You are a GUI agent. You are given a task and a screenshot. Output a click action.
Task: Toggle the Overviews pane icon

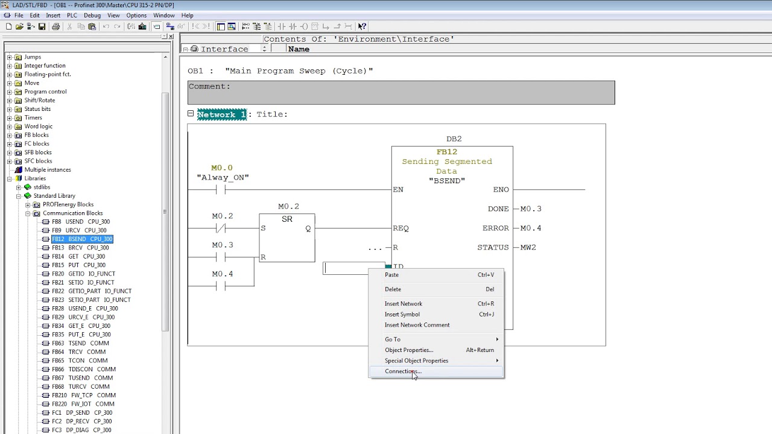pyautogui.click(x=221, y=27)
